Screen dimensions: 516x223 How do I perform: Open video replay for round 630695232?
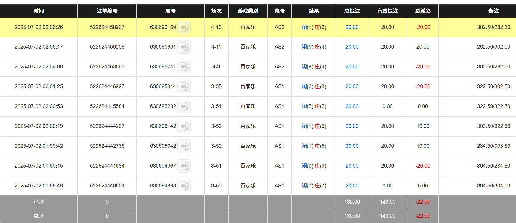pos(184,107)
